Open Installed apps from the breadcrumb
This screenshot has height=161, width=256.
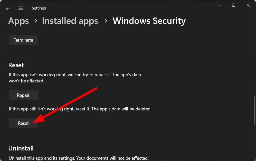(x=70, y=21)
